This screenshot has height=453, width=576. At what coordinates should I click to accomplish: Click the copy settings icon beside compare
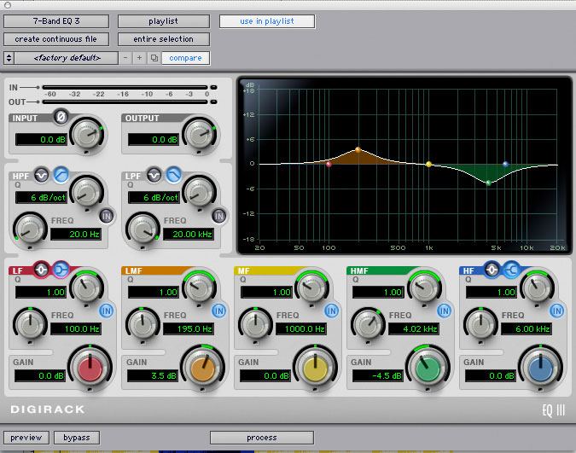(154, 58)
